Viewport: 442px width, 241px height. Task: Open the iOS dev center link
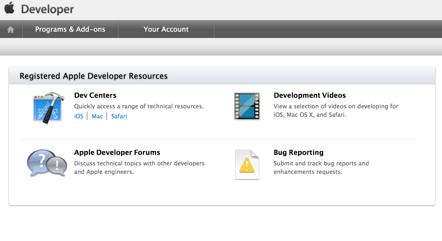click(x=79, y=116)
